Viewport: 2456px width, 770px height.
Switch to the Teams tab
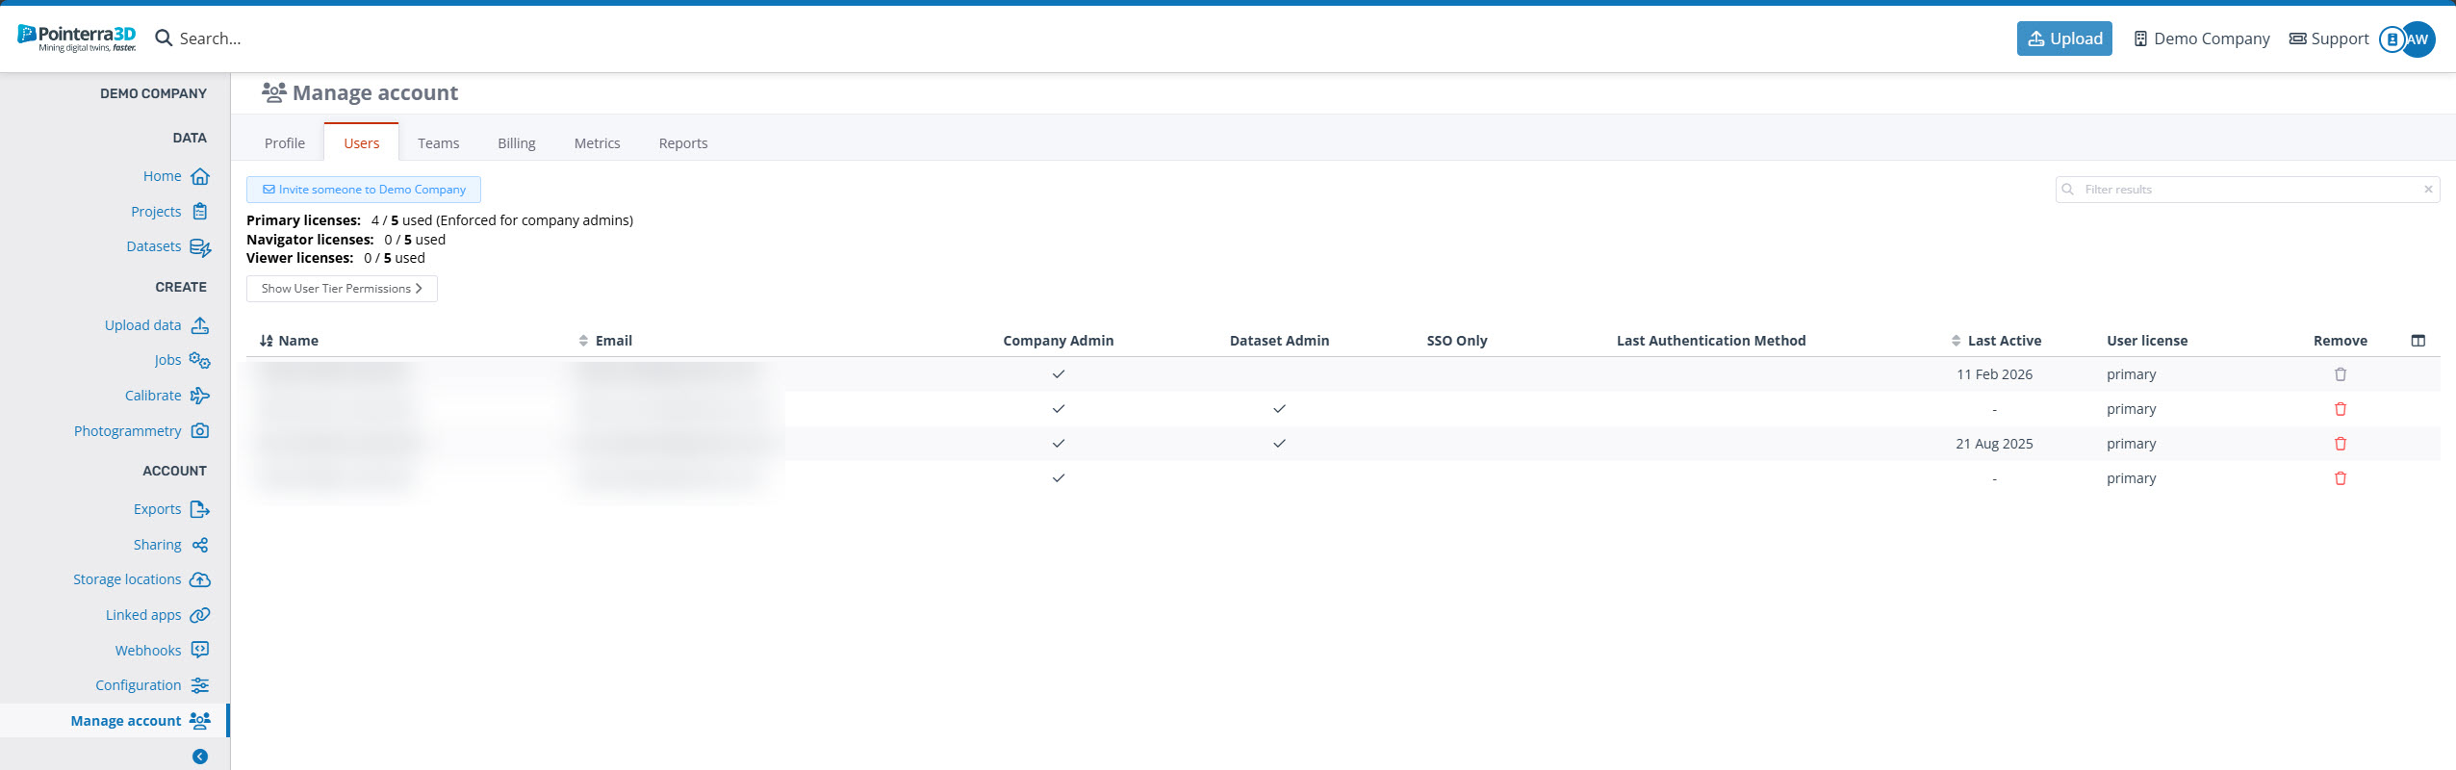click(438, 143)
